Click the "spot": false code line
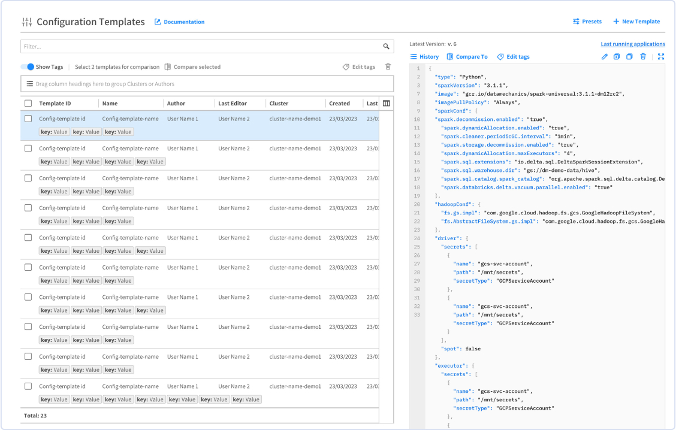 (460, 349)
